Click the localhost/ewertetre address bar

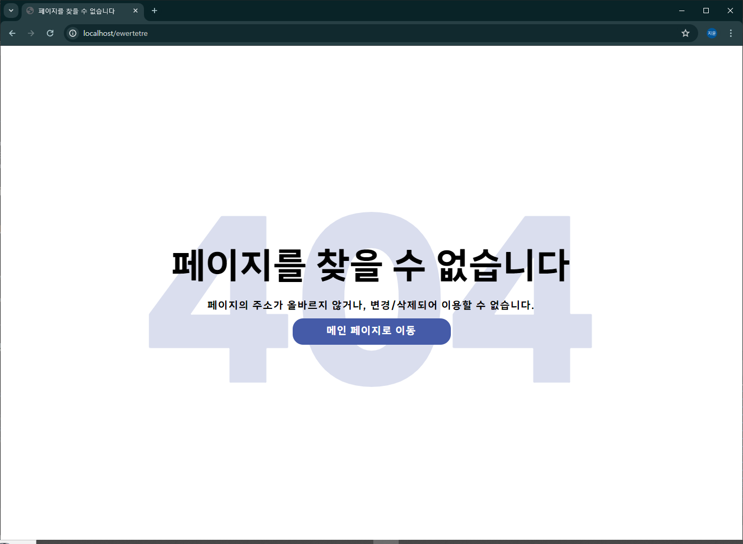pyautogui.click(x=380, y=33)
